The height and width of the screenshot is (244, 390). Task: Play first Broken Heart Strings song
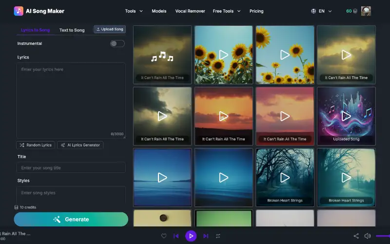pyautogui.click(x=285, y=178)
